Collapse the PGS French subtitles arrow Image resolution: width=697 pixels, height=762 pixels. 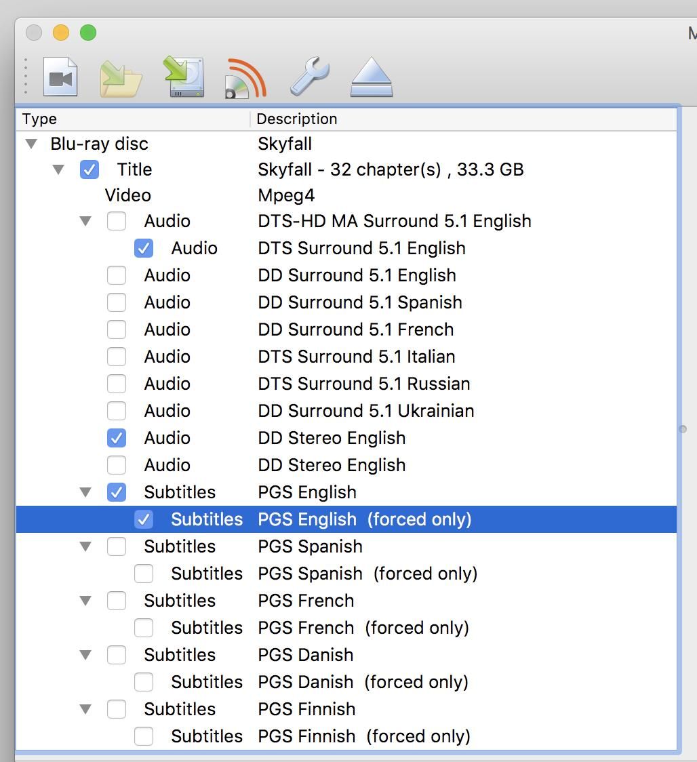coord(85,601)
